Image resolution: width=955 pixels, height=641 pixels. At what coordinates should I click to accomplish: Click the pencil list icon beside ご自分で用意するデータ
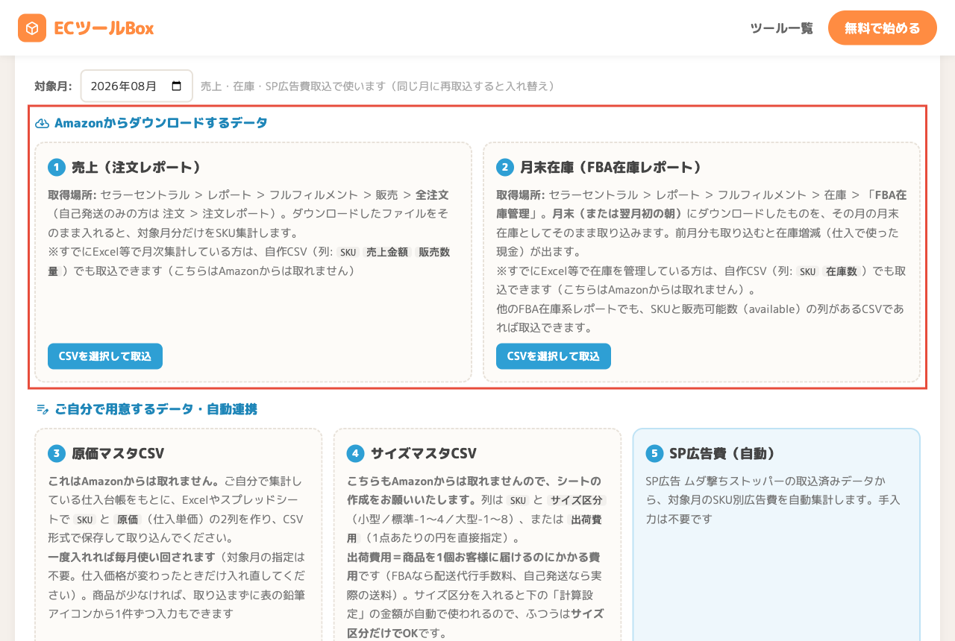coord(43,409)
